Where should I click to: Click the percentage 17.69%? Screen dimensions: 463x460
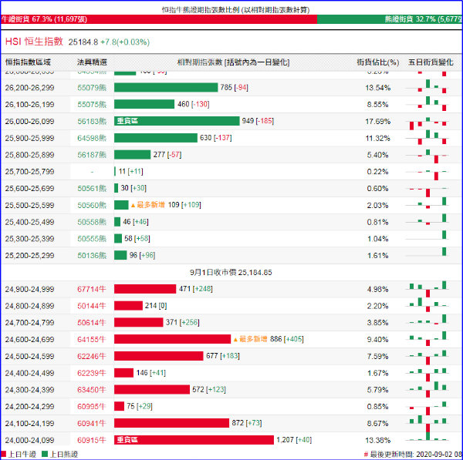[377, 121]
